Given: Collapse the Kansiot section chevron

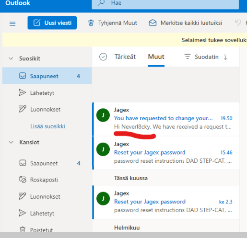Looking at the screenshot, I should [11, 142].
